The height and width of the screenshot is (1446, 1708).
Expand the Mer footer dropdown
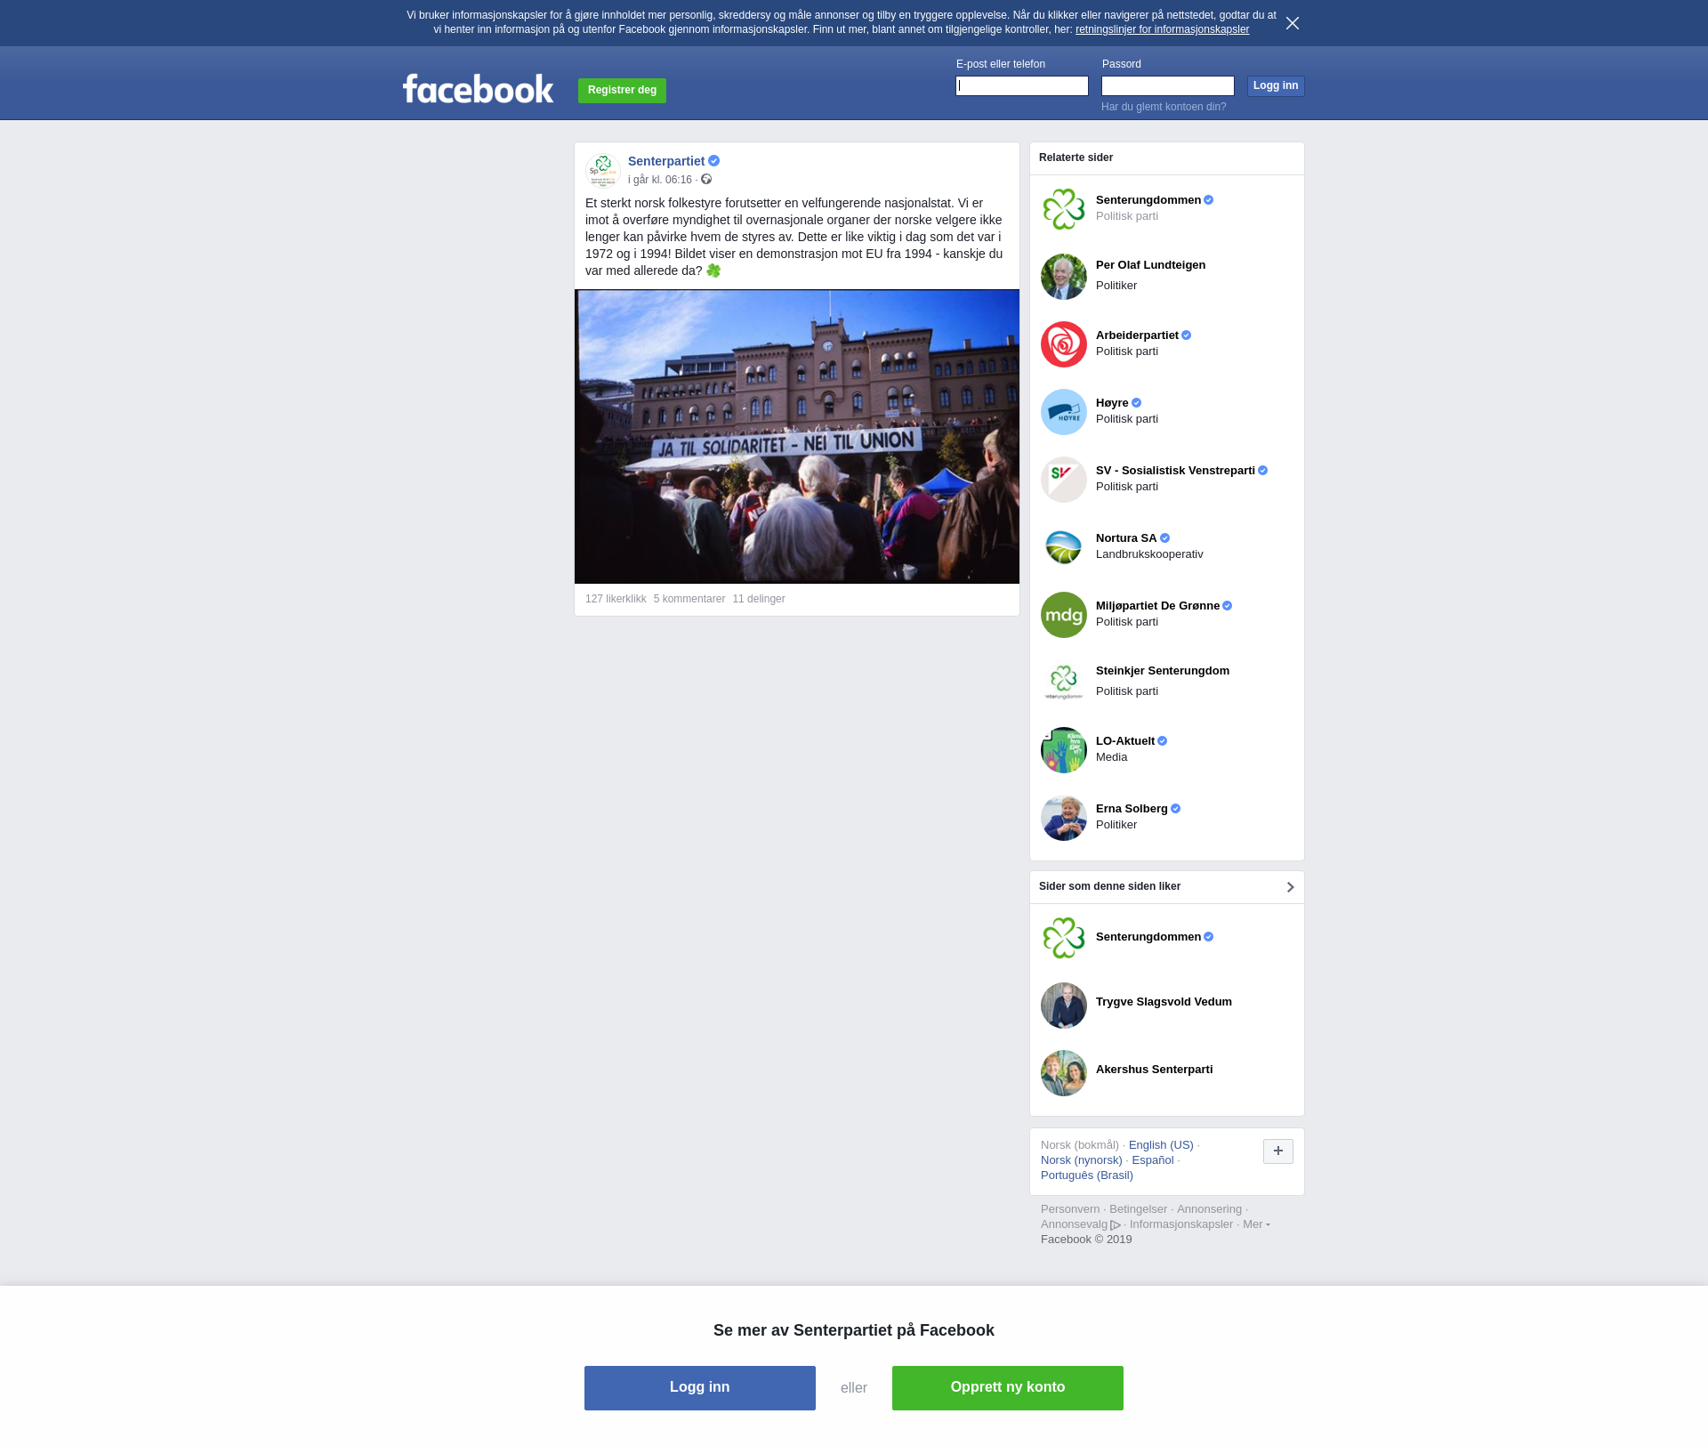click(x=1256, y=1224)
